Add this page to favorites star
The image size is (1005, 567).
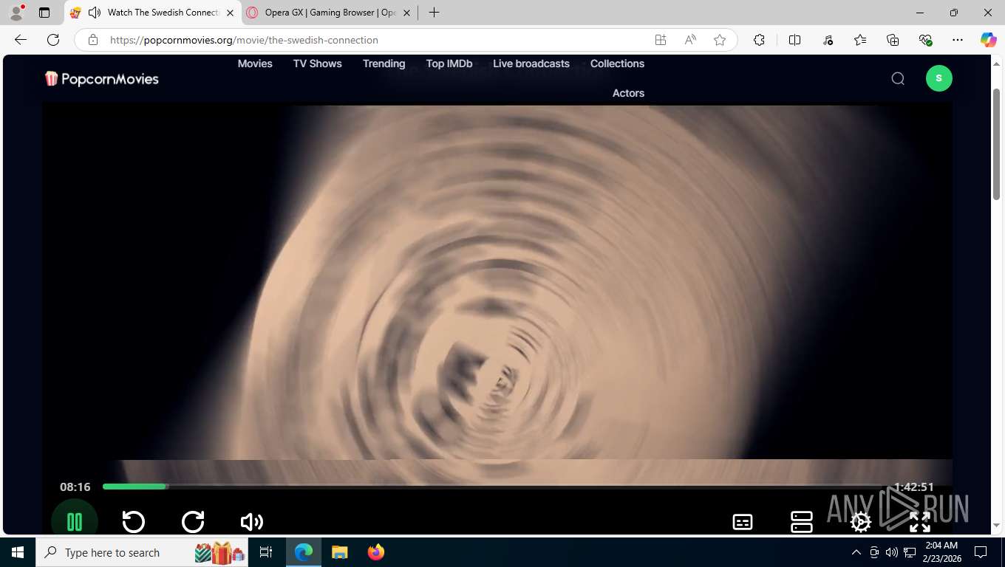[x=720, y=40]
